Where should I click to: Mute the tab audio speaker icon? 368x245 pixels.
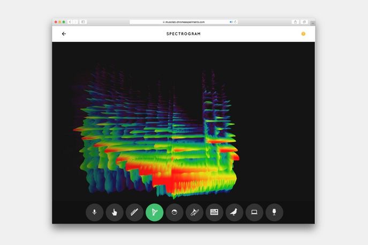tap(231, 22)
